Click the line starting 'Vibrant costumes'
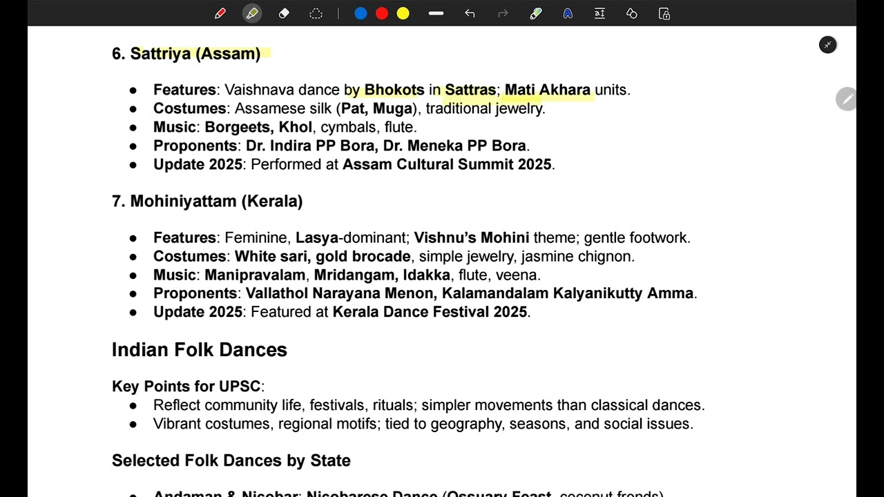 (423, 424)
